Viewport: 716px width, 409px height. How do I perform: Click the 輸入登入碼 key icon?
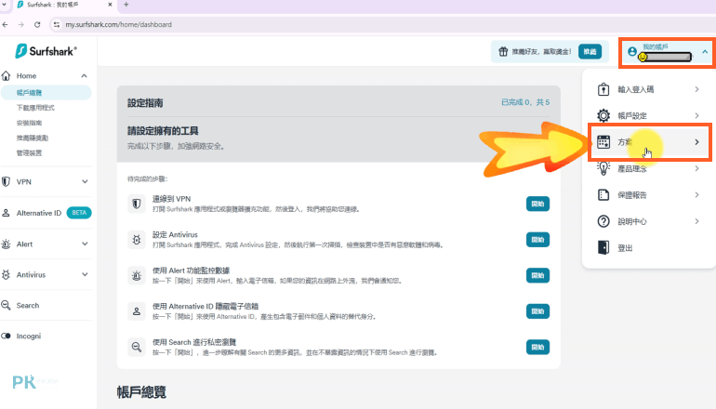(603, 89)
